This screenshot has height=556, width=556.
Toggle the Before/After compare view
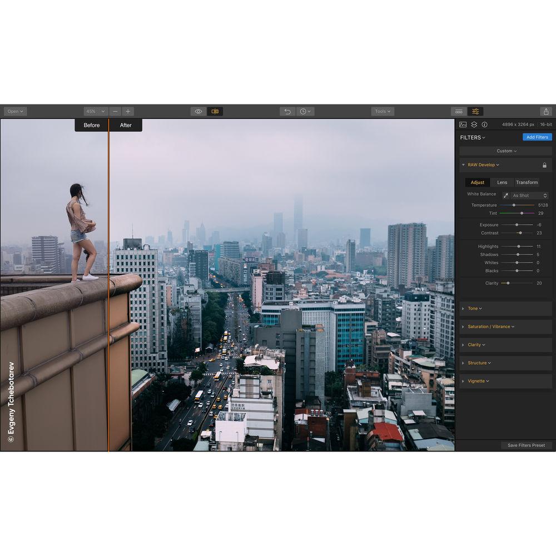point(216,111)
